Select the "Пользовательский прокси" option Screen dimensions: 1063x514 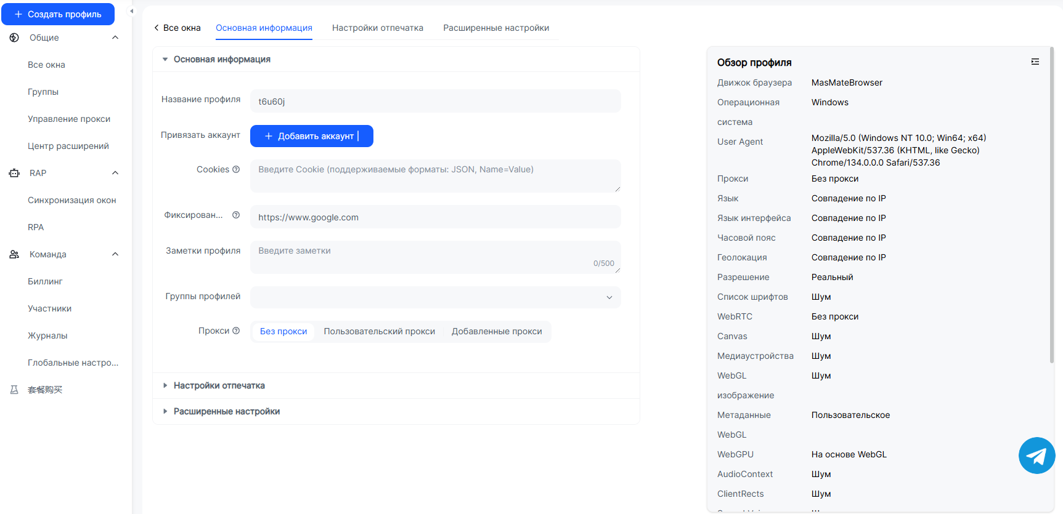tap(379, 331)
